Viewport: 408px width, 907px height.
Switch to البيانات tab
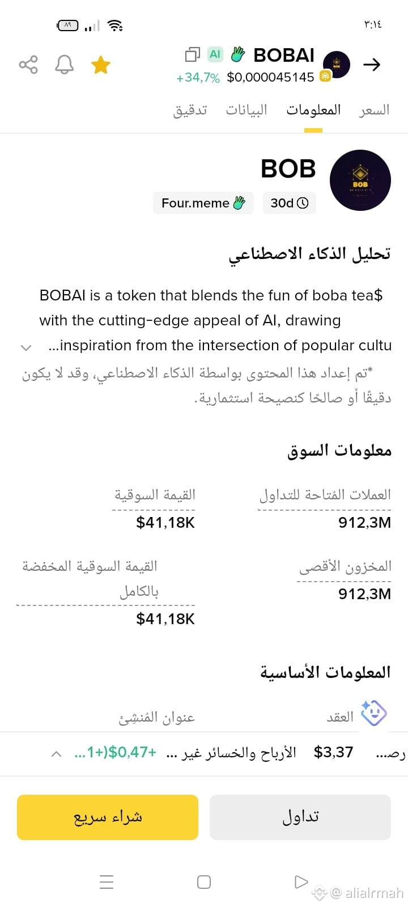(246, 110)
